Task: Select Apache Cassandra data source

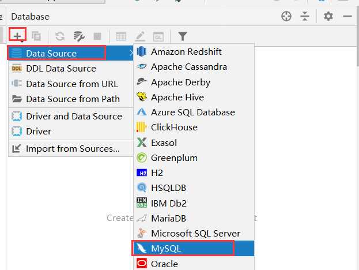Action: 194,67
